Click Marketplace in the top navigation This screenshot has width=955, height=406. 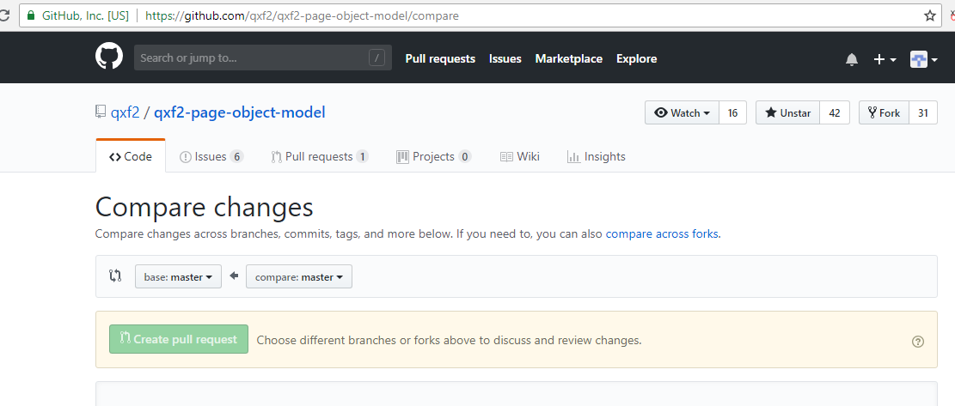(x=568, y=58)
